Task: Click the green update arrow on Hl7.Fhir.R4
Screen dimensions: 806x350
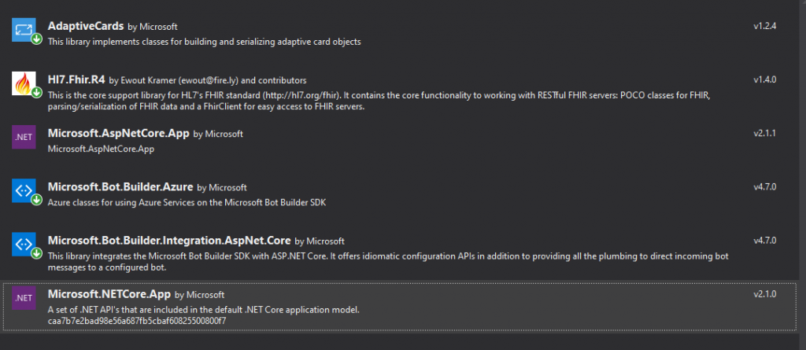Action: (36, 93)
